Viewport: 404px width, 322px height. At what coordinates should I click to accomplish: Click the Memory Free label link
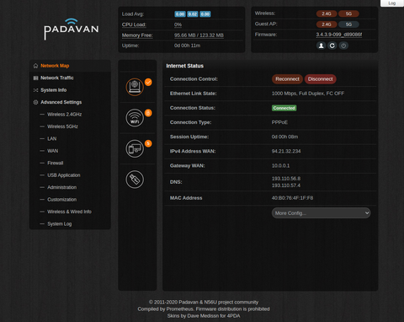click(x=137, y=35)
